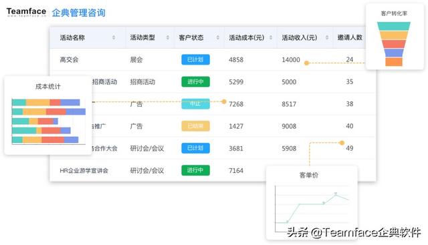Sort by 活动成本(元) column arrows
428x245 pixels.
pos(270,37)
